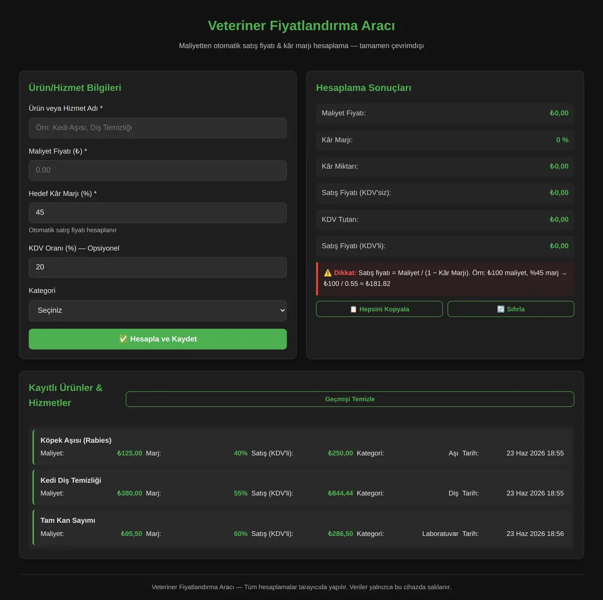Viewport: 603px width, 600px height.
Task: Click the 23 Haz 2026 18:56 date
Action: click(x=535, y=534)
